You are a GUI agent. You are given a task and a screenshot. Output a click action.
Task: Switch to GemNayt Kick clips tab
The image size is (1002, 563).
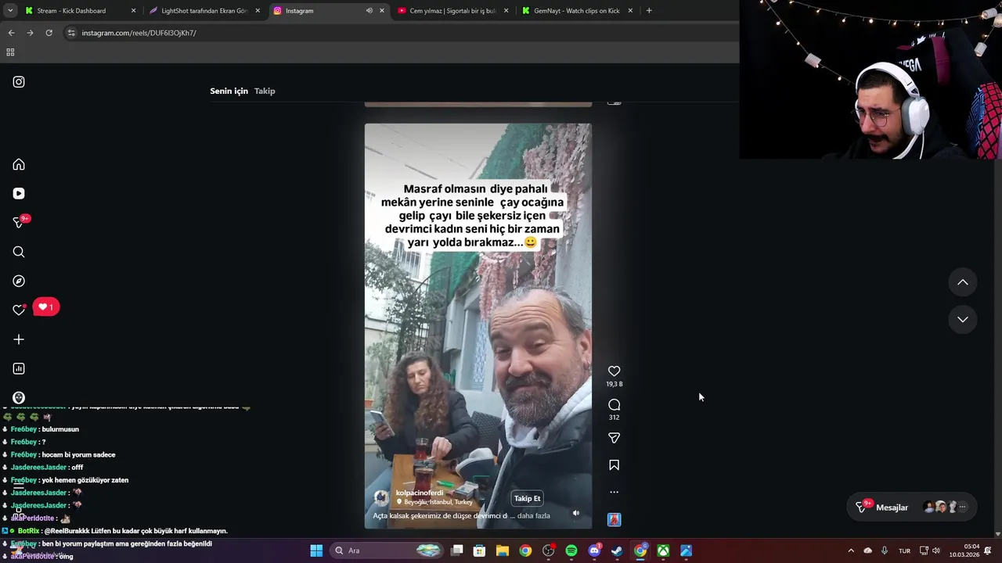[x=577, y=11]
